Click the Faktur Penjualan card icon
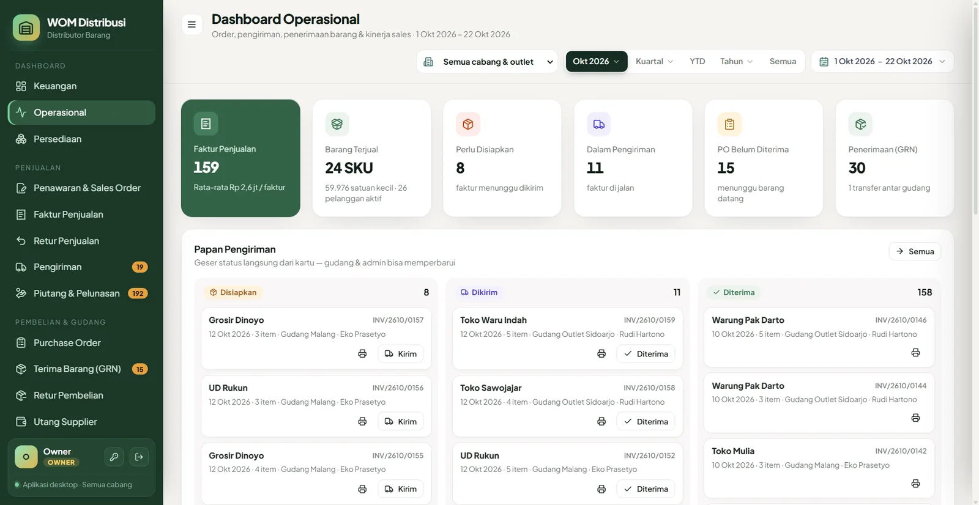 point(206,123)
